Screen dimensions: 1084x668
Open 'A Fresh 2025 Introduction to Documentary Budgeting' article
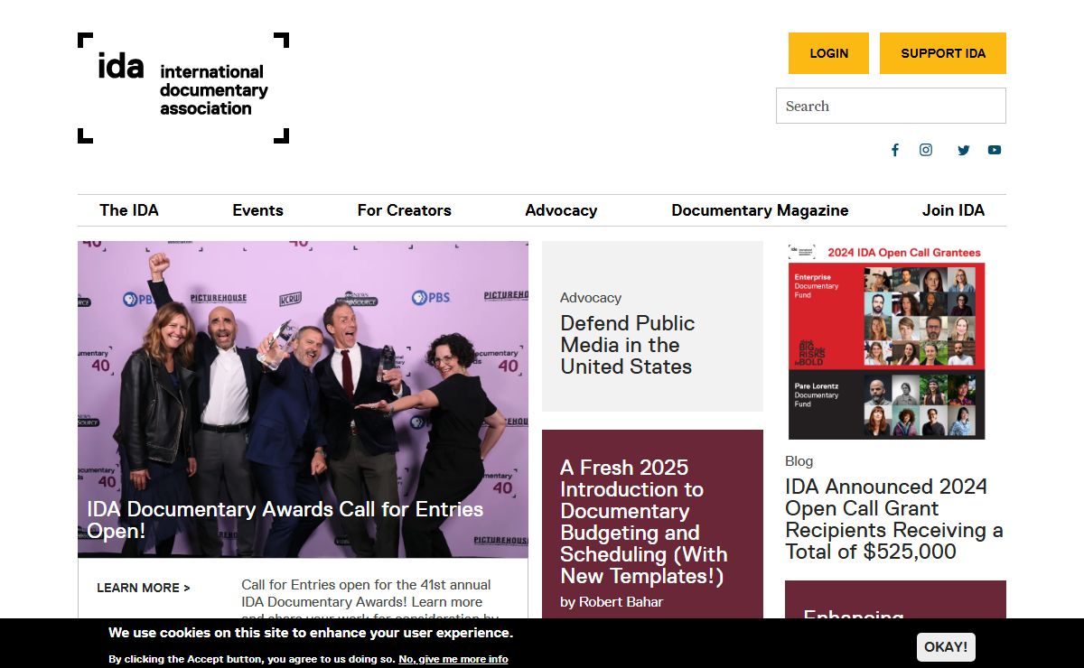point(643,522)
